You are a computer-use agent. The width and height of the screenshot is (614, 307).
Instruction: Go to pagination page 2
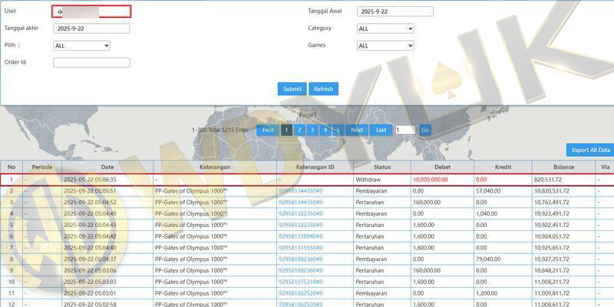(x=299, y=130)
